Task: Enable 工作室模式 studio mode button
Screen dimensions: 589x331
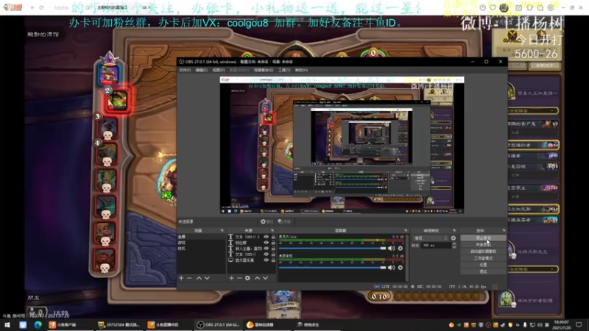Action: (x=483, y=258)
